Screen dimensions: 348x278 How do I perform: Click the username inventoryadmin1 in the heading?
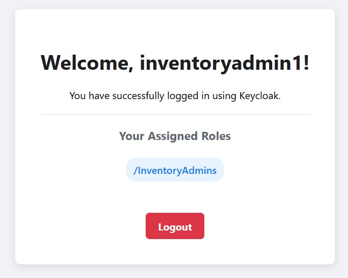pyautogui.click(x=221, y=63)
